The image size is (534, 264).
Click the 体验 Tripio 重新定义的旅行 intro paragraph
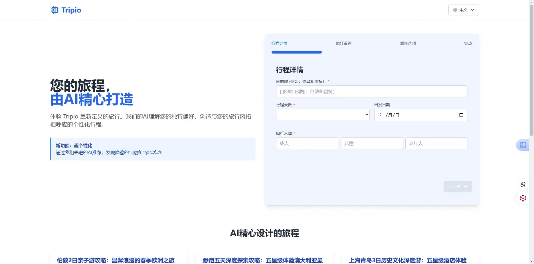coord(151,120)
